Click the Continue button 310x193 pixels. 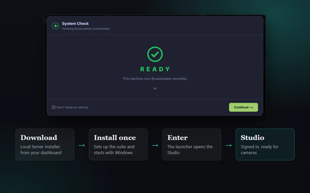pyautogui.click(x=243, y=107)
